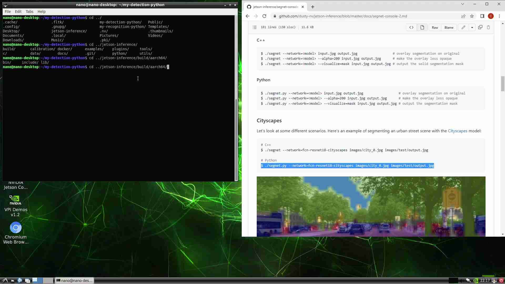Switch to rendered file view toggle

click(x=422, y=27)
